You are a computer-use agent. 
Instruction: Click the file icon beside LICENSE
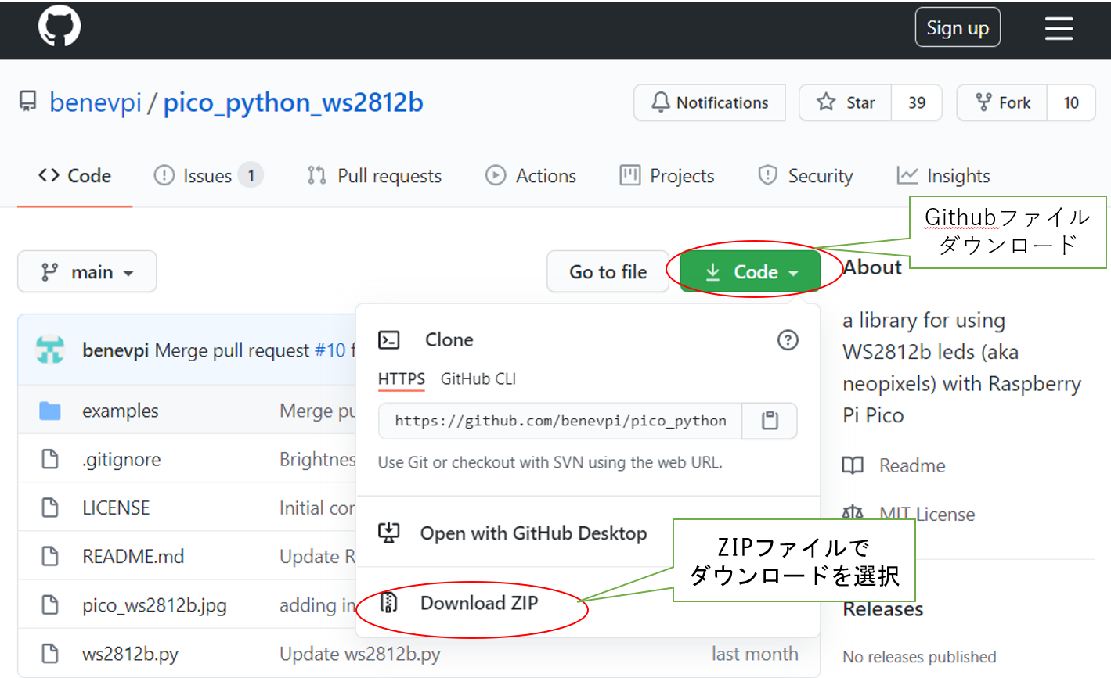[50, 508]
